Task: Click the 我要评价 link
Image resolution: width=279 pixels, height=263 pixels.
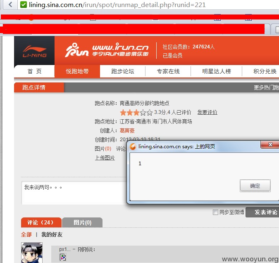Action: pyautogui.click(x=207, y=112)
